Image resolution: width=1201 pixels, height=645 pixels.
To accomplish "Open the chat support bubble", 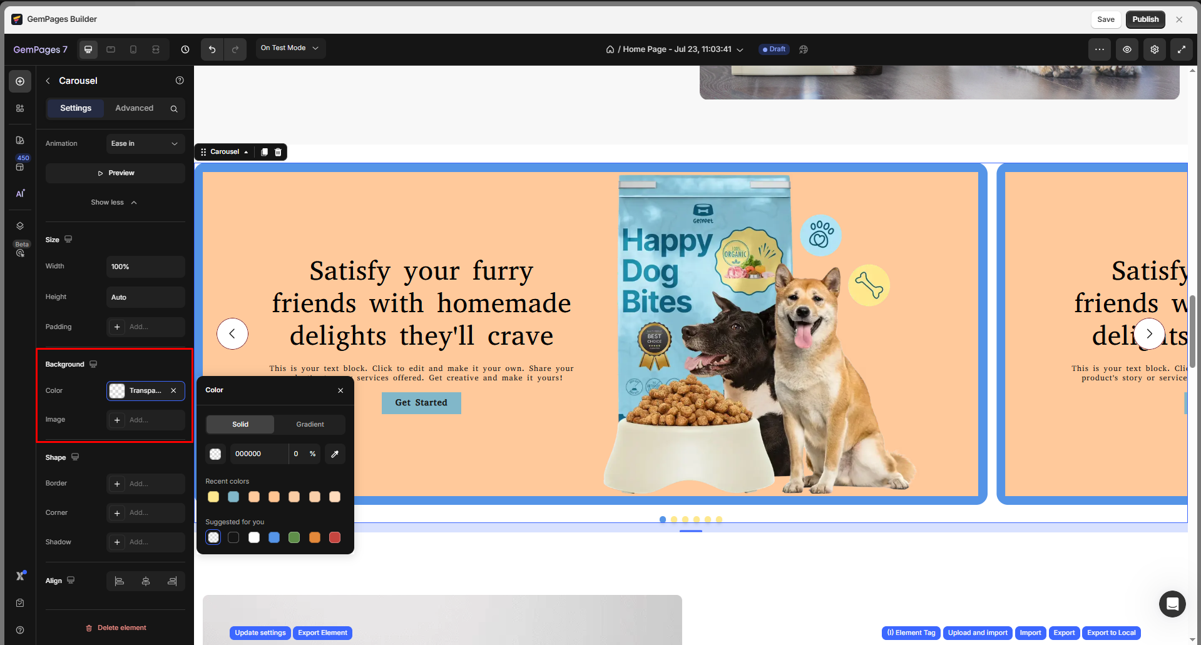I will pos(1172,604).
